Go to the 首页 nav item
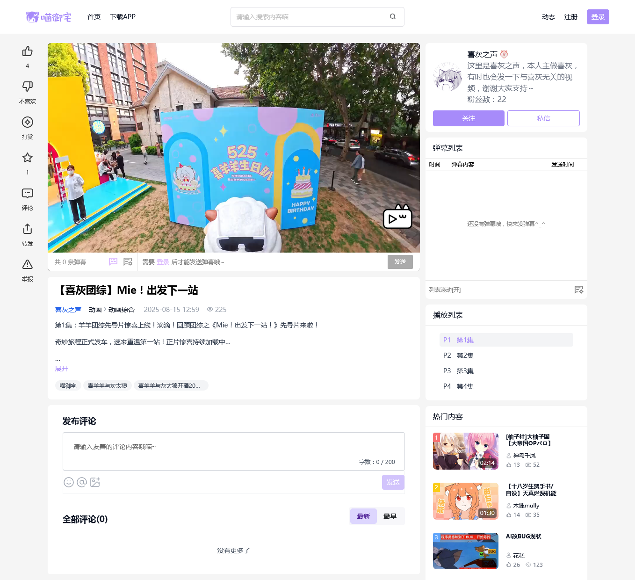Viewport: 635px width, 580px height. point(94,17)
